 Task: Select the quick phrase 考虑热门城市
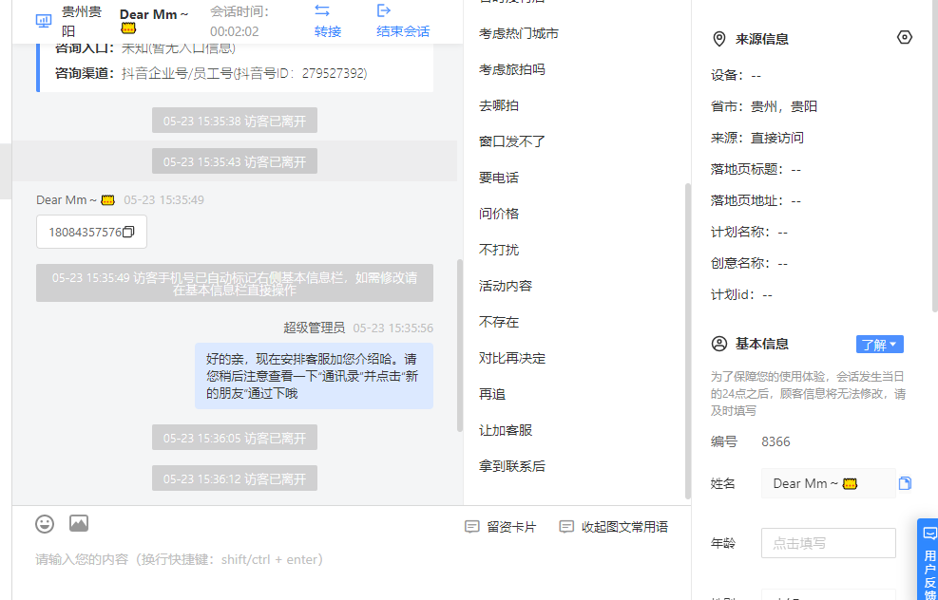tap(519, 33)
